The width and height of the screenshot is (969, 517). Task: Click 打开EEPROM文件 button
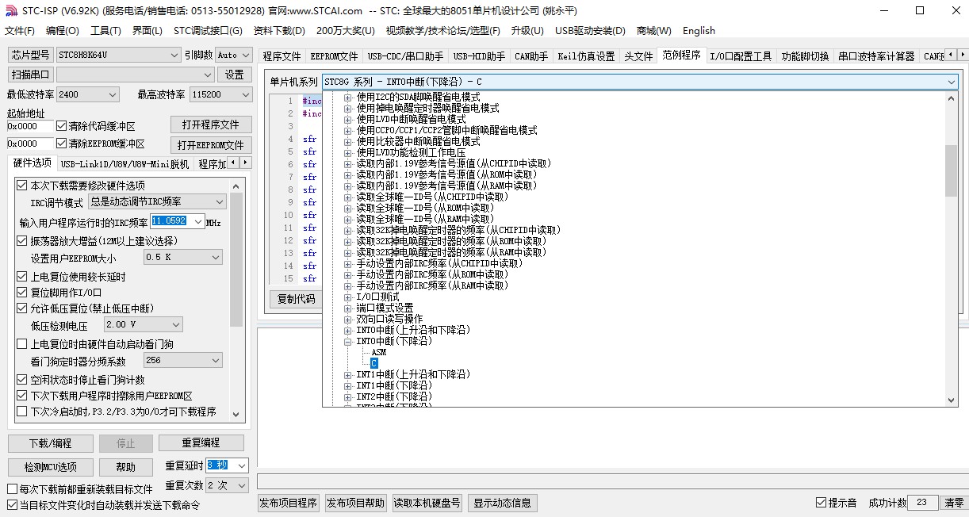[x=211, y=145]
